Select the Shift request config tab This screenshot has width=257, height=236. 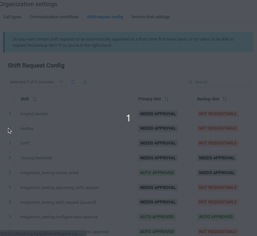coord(105,17)
